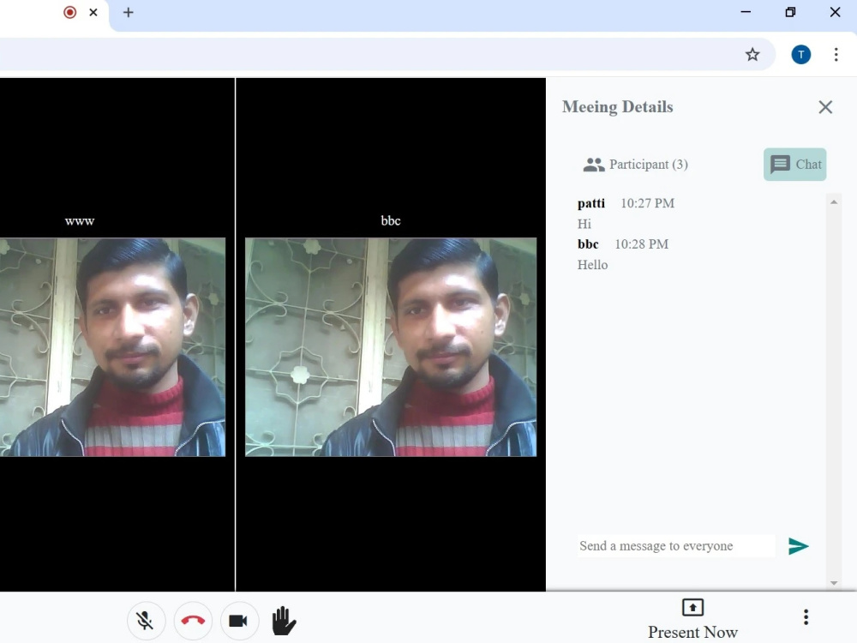Close the Meeing Details panel
The image size is (857, 643).
pos(825,106)
